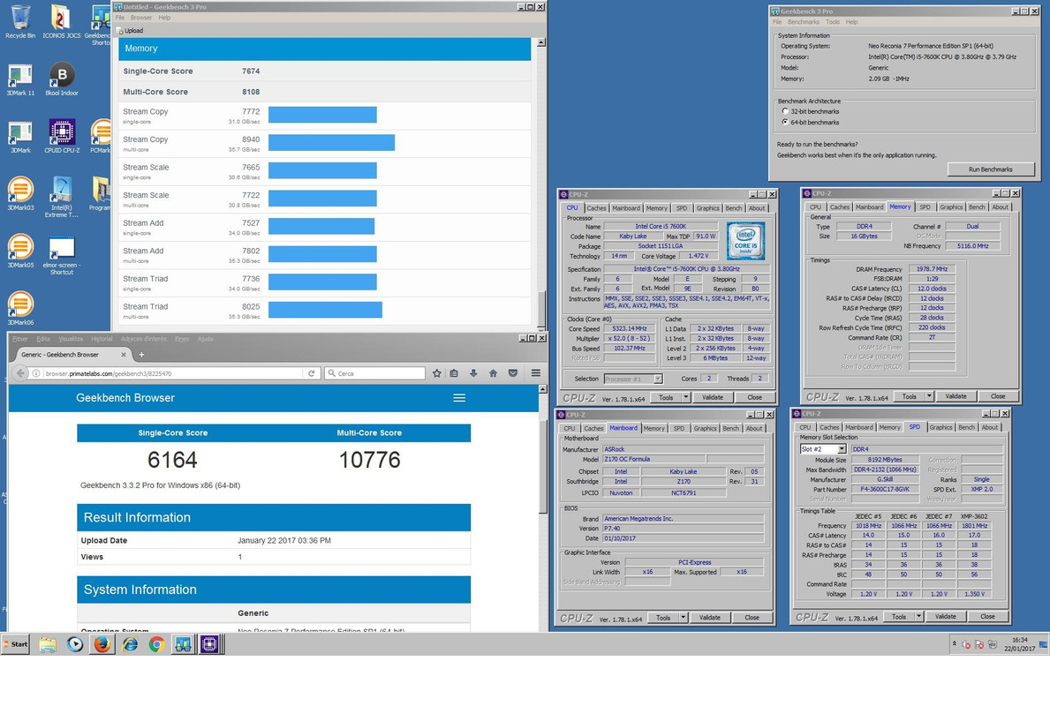Expand Tools dropdown arrow in CPU-Z Mainboard window
The height and width of the screenshot is (706, 1050).
click(x=683, y=618)
